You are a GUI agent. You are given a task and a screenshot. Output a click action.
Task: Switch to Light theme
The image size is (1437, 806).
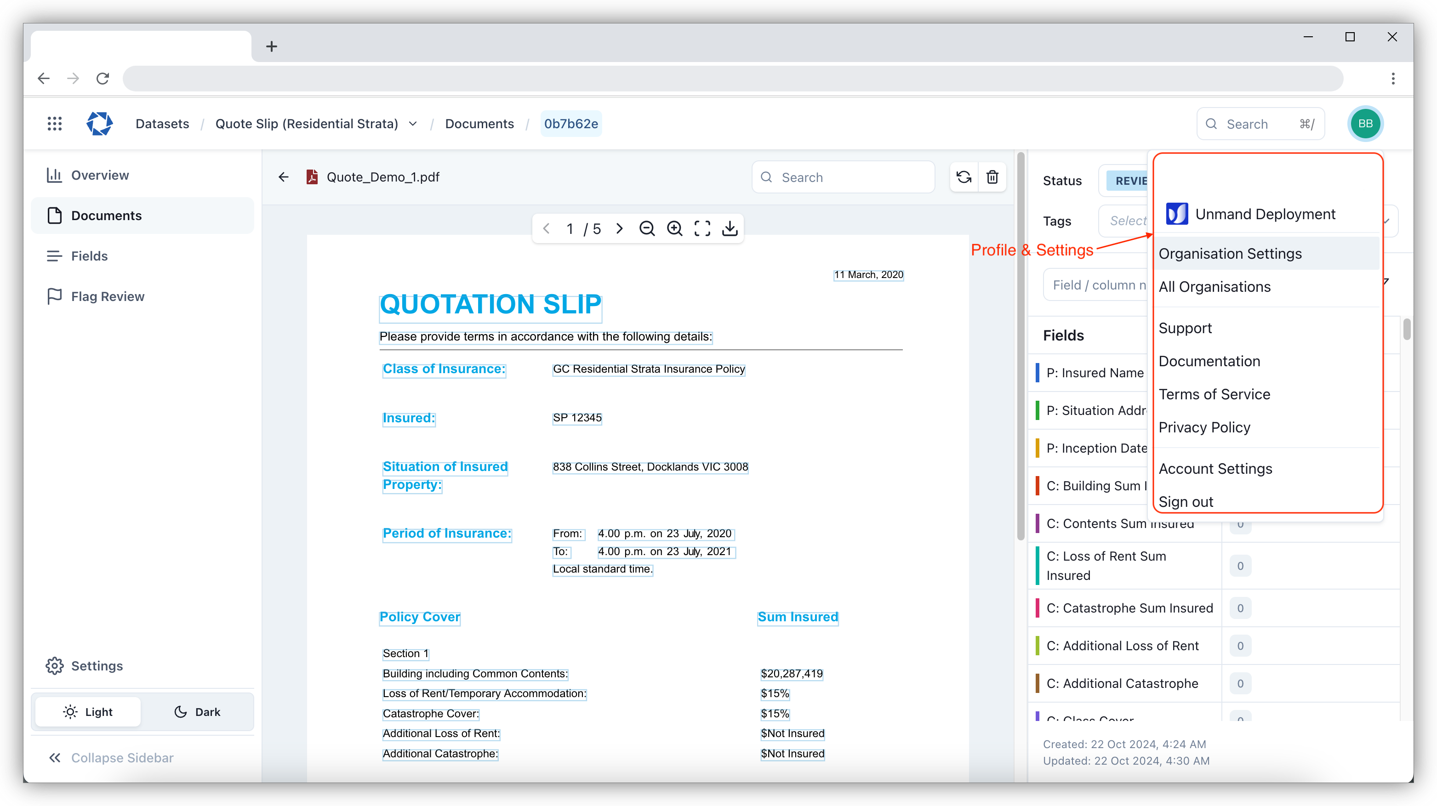point(88,712)
